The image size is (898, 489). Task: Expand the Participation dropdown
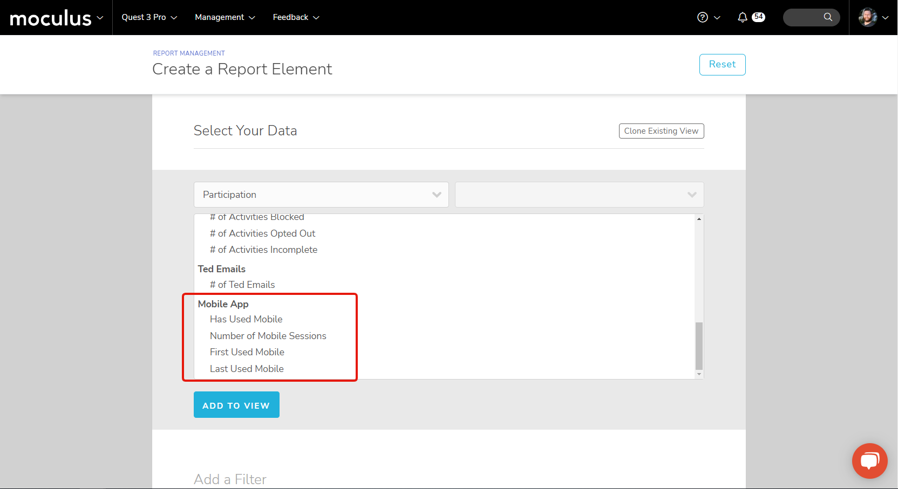tap(321, 195)
